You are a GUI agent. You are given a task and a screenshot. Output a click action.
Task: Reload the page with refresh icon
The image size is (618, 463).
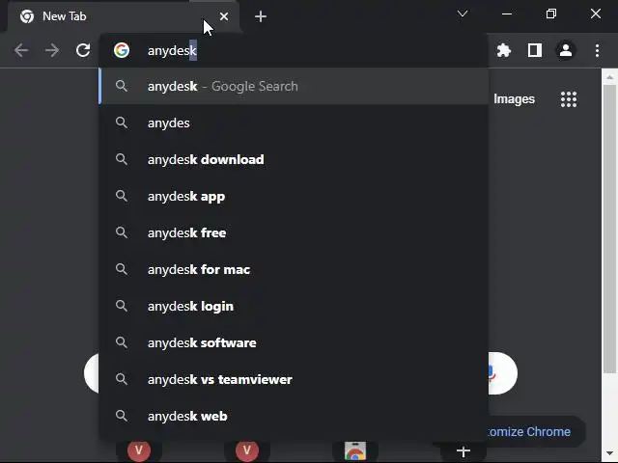coord(83,50)
